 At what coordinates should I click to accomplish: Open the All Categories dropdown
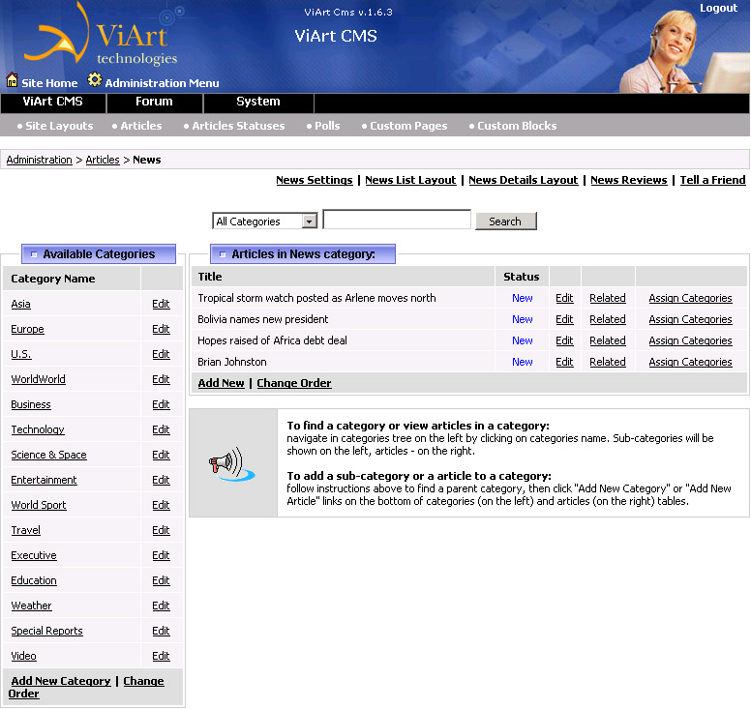click(265, 222)
